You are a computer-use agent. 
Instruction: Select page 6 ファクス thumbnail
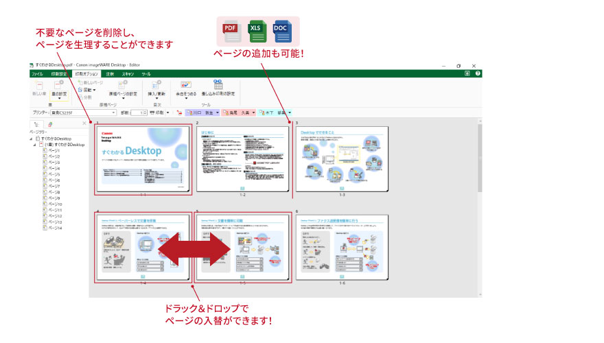click(x=342, y=248)
